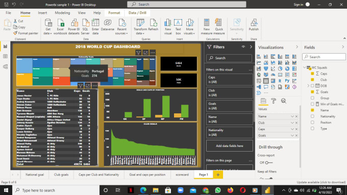Click Update available download link
Screen dimensions: 347x195
pyautogui.click(x=321, y=182)
